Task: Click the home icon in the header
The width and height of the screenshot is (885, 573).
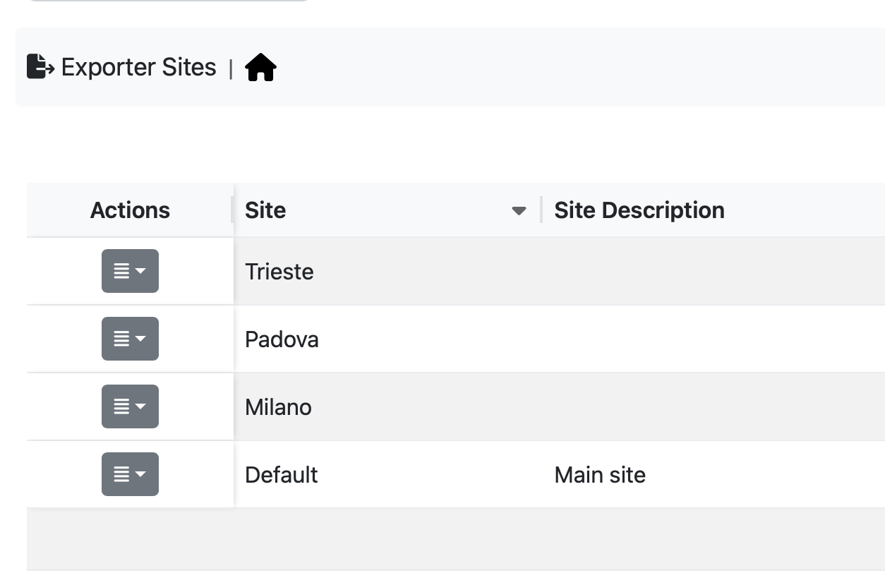Action: (x=260, y=66)
